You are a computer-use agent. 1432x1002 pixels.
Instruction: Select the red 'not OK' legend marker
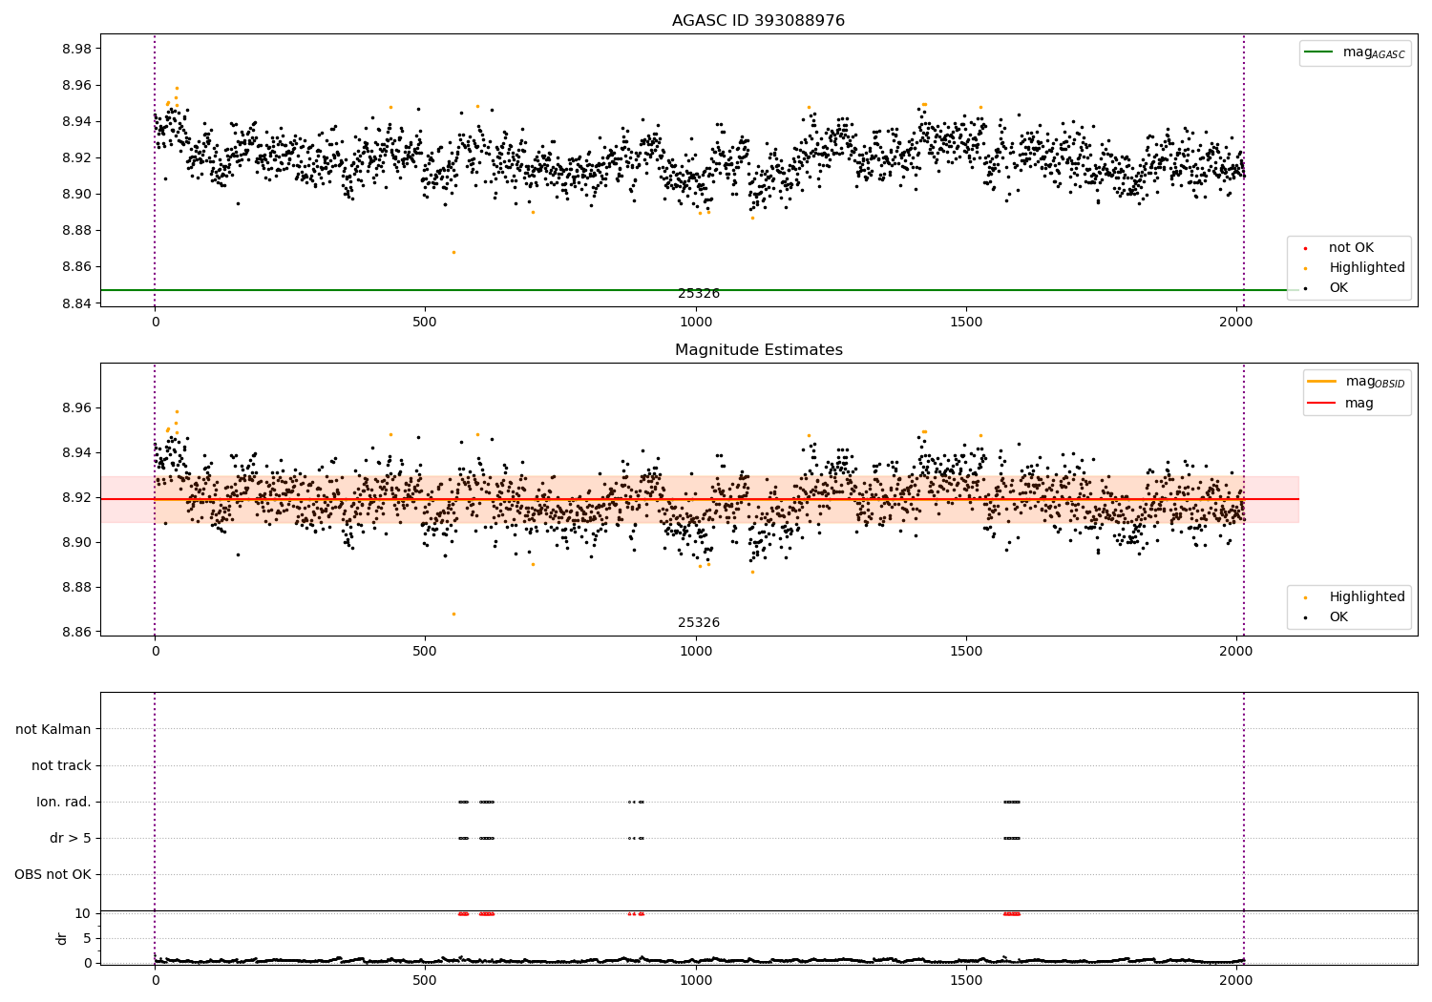[1305, 248]
